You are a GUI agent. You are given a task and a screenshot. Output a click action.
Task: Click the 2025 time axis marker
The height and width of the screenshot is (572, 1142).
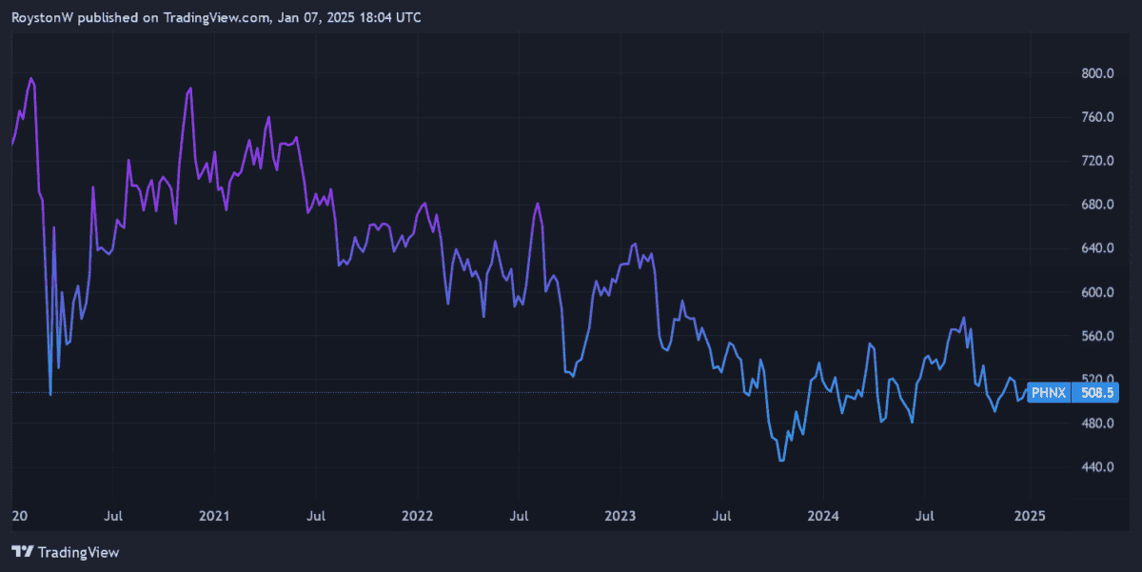pyautogui.click(x=1030, y=516)
